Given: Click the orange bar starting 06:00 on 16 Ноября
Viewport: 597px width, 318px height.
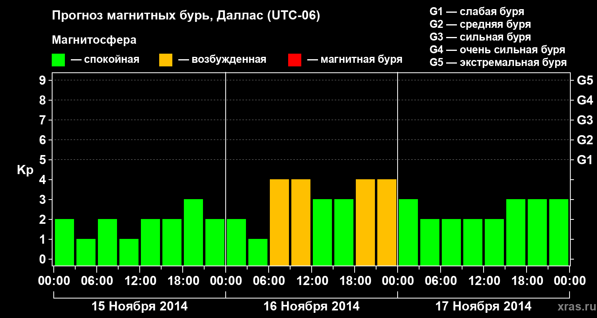Looking at the screenshot, I should coord(279,222).
